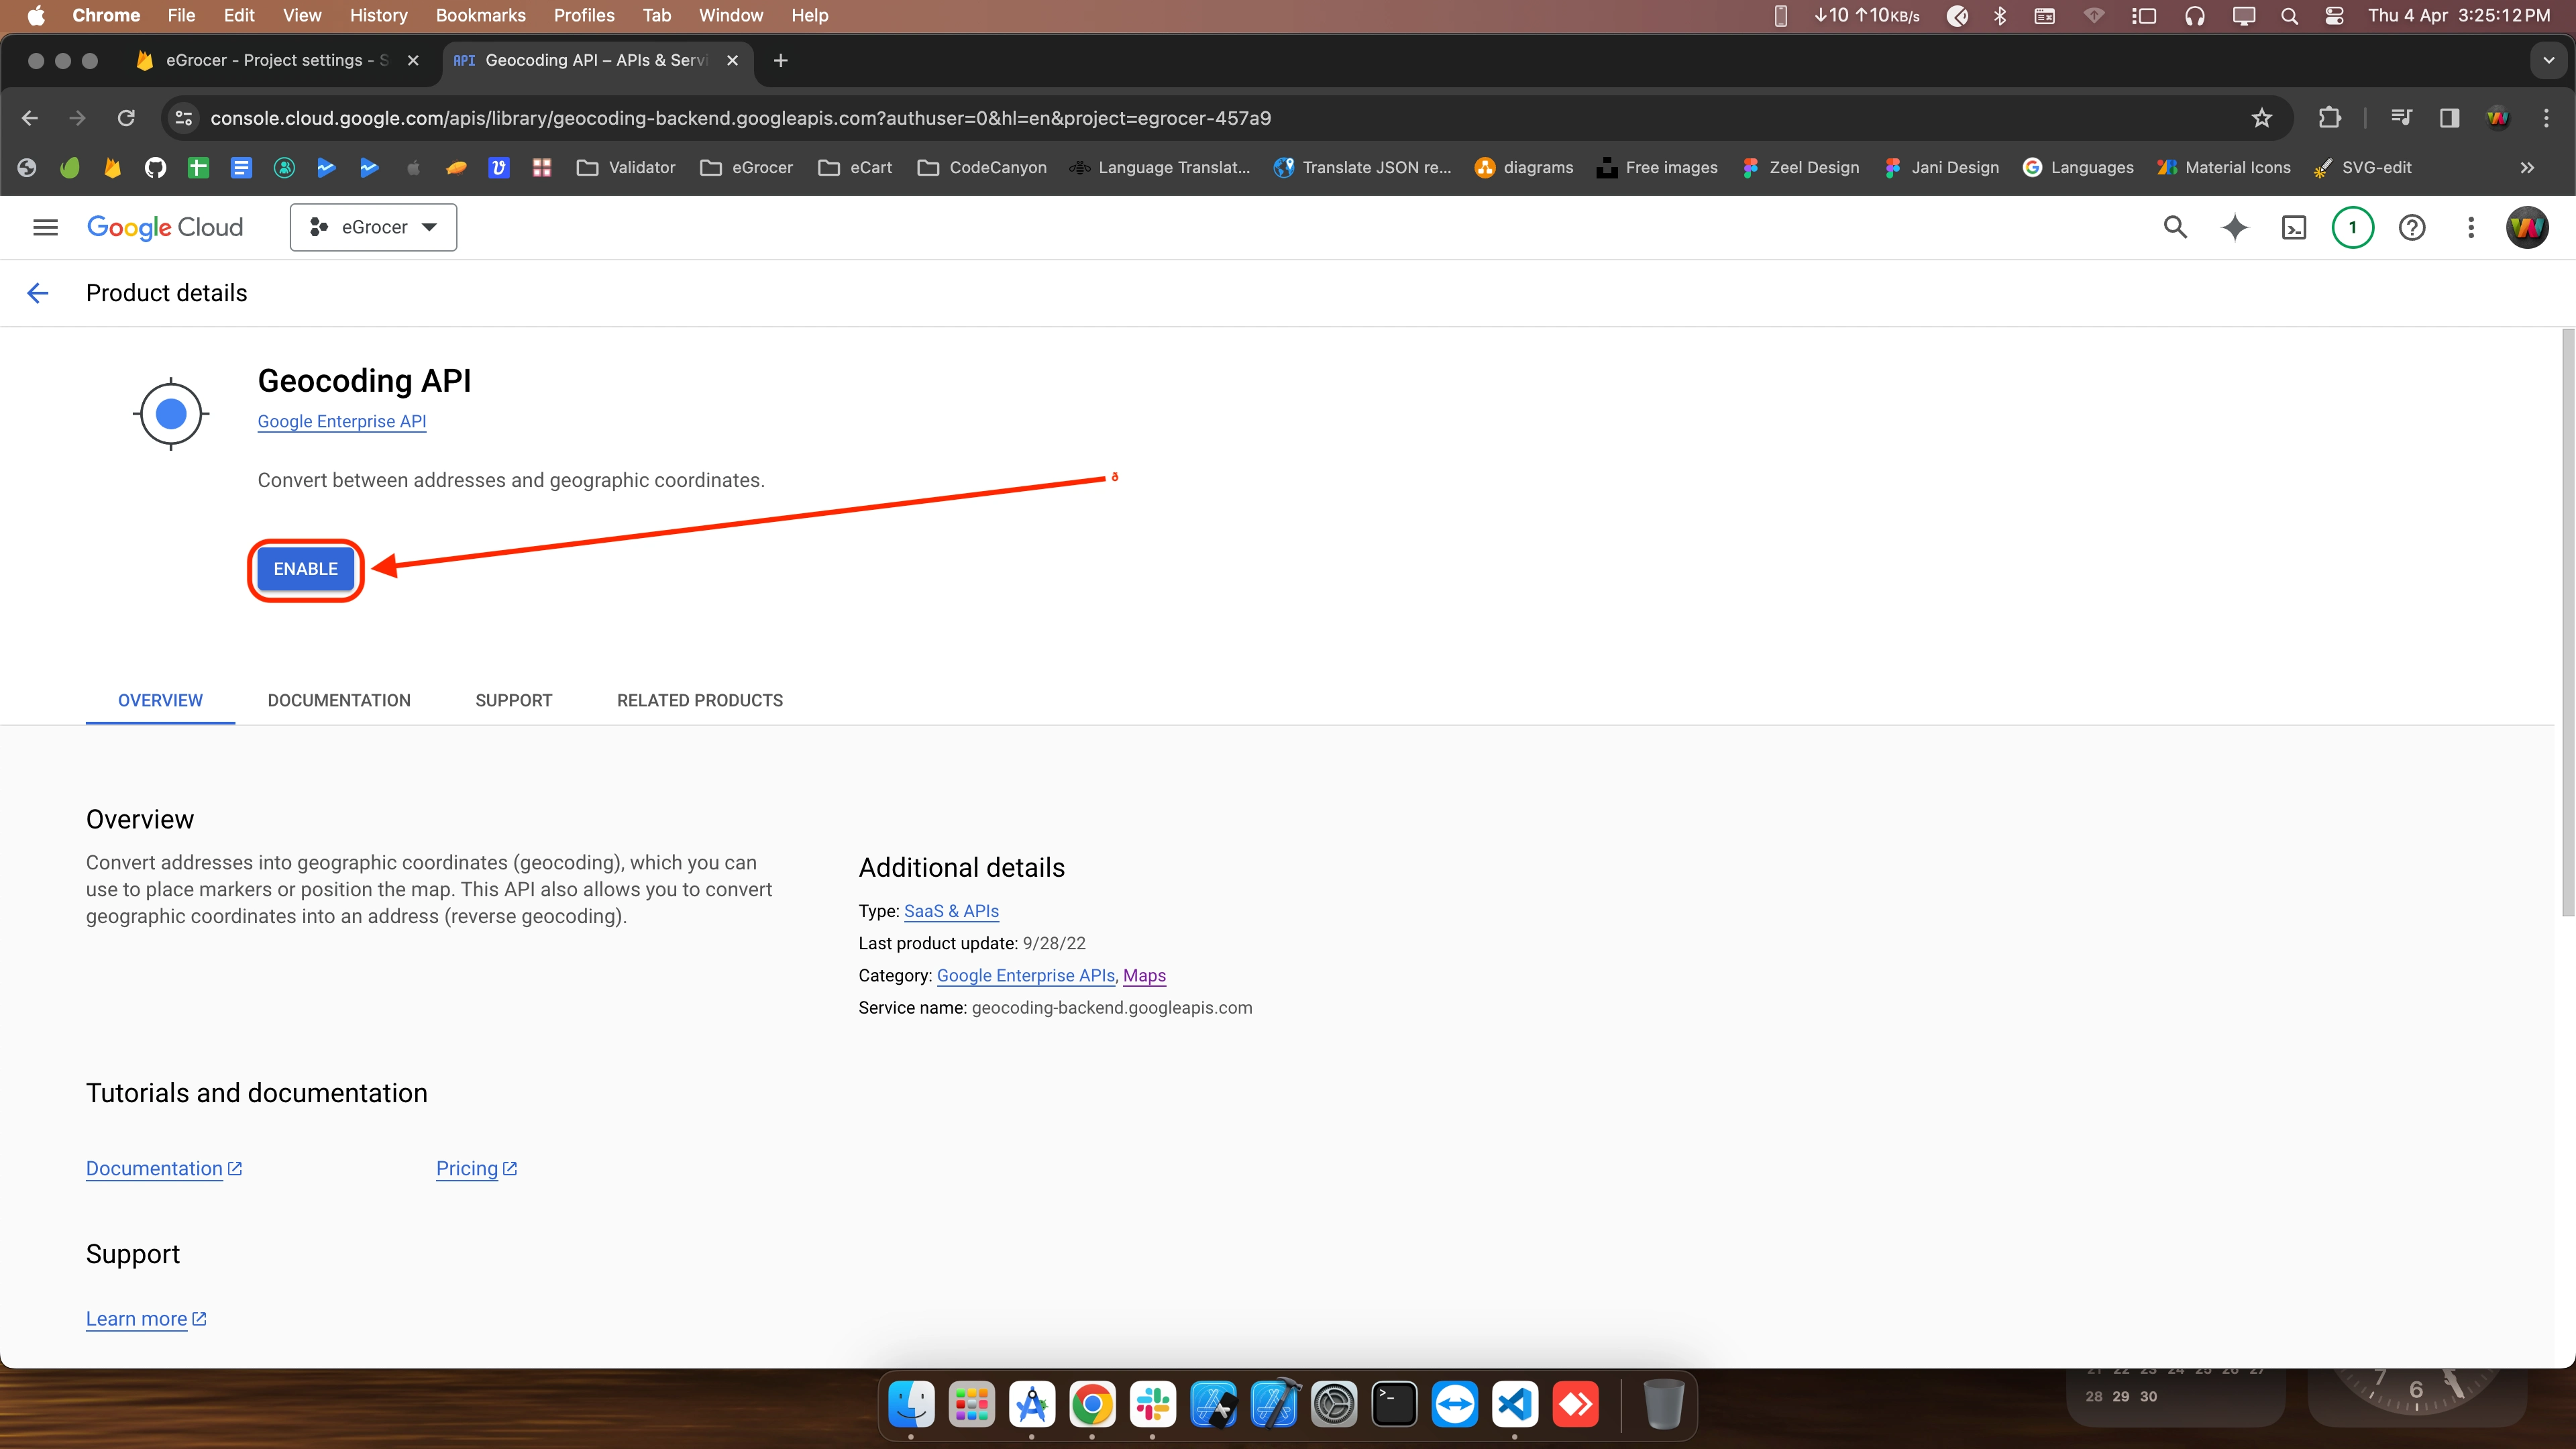
Task: Click the ENABLE button for Geocoding API
Action: click(306, 569)
